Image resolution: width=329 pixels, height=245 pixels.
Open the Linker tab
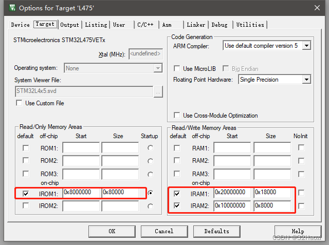click(196, 25)
